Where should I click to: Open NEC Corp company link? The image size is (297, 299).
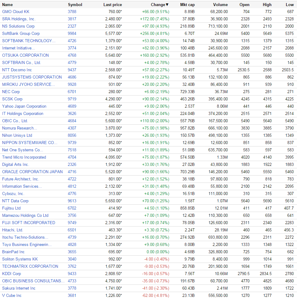click(11, 92)
